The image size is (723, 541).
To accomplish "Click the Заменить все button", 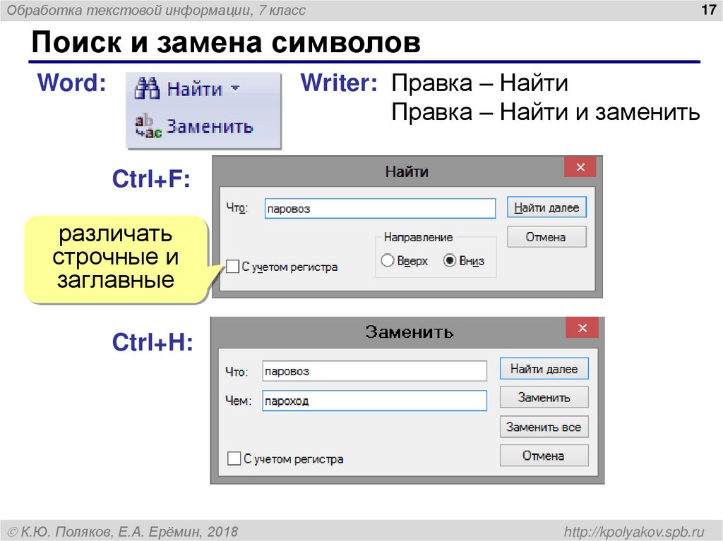I will click(x=544, y=427).
